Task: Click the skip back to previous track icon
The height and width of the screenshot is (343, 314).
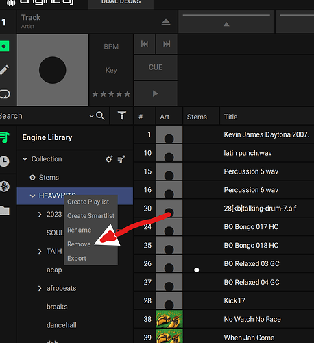Action: (x=145, y=44)
